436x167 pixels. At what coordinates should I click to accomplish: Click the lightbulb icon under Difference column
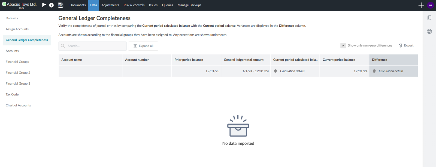[374, 71]
